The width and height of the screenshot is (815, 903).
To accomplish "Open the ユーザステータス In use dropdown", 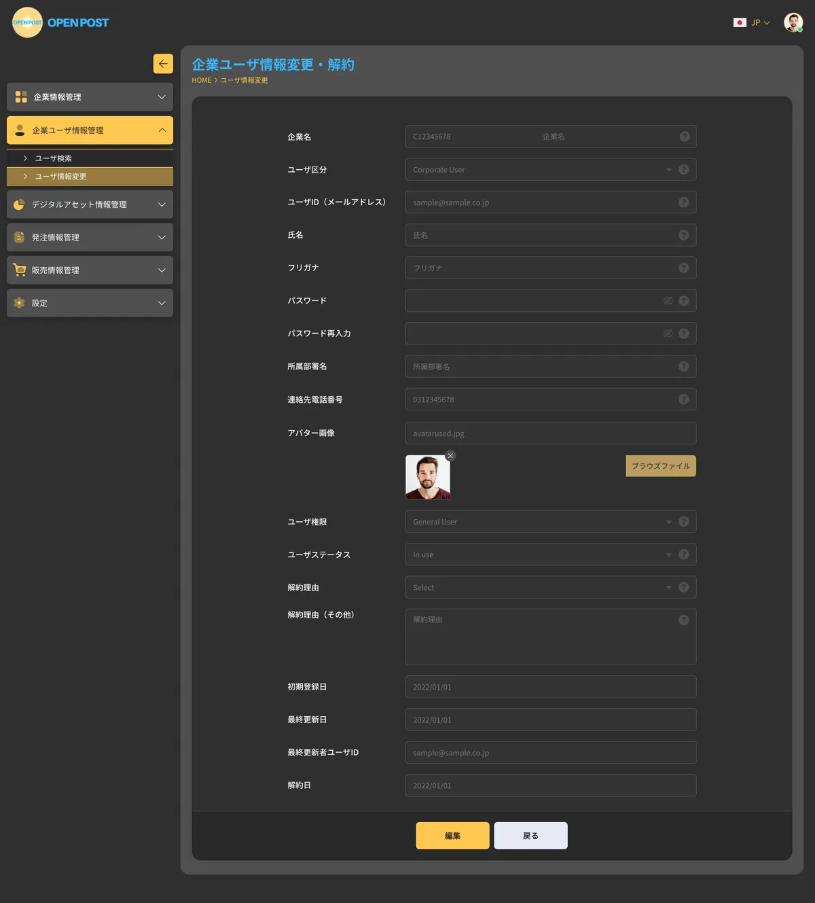I will coord(551,554).
